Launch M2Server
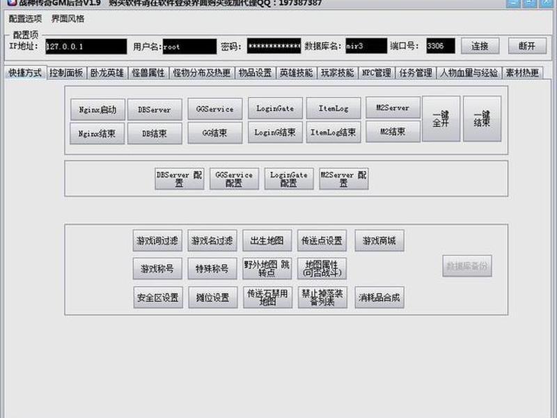The image size is (557, 418). pos(393,107)
